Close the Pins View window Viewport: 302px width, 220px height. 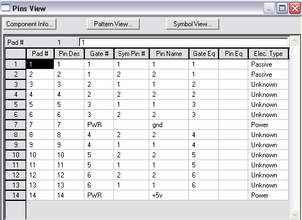click(x=295, y=8)
